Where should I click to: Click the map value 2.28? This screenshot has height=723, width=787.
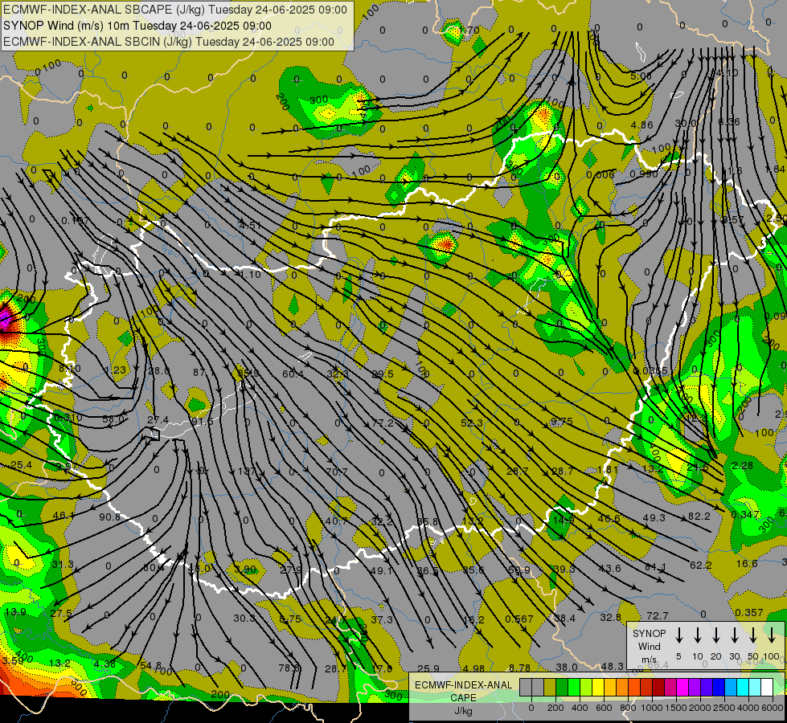click(742, 466)
